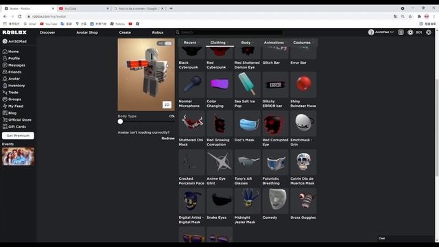Click the Roblox logo

(14, 32)
